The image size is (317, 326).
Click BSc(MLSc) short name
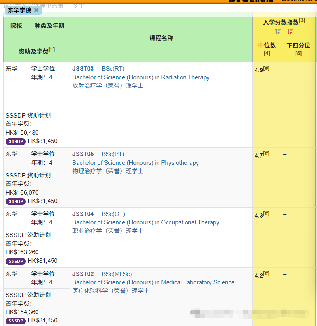[x=117, y=274]
